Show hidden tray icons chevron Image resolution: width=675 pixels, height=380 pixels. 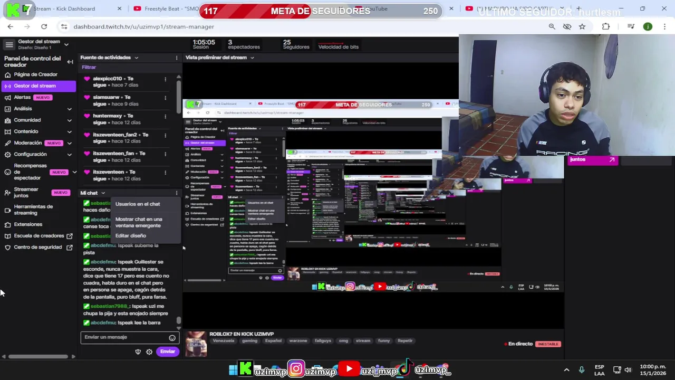point(566,370)
